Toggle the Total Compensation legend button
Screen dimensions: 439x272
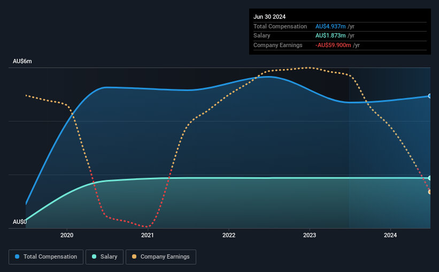tap(46, 257)
